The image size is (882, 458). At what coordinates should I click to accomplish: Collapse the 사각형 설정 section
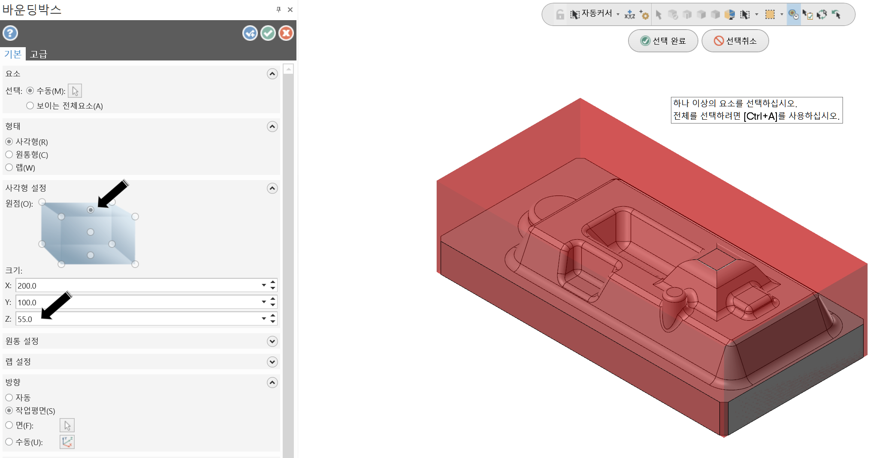(272, 188)
